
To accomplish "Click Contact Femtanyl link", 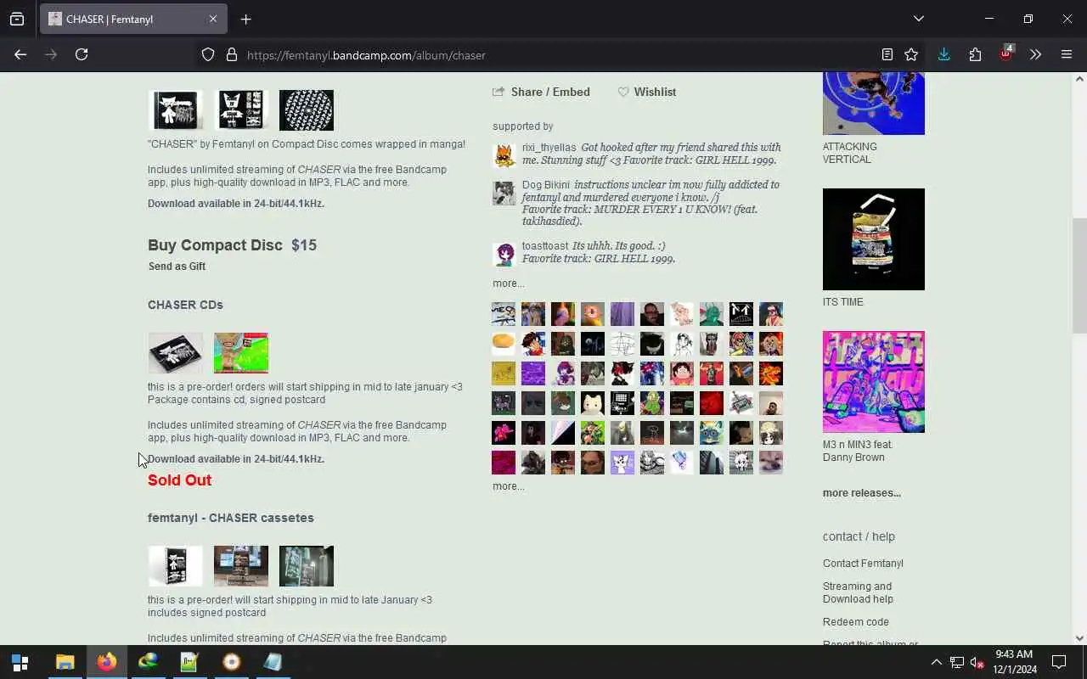I will point(863,564).
